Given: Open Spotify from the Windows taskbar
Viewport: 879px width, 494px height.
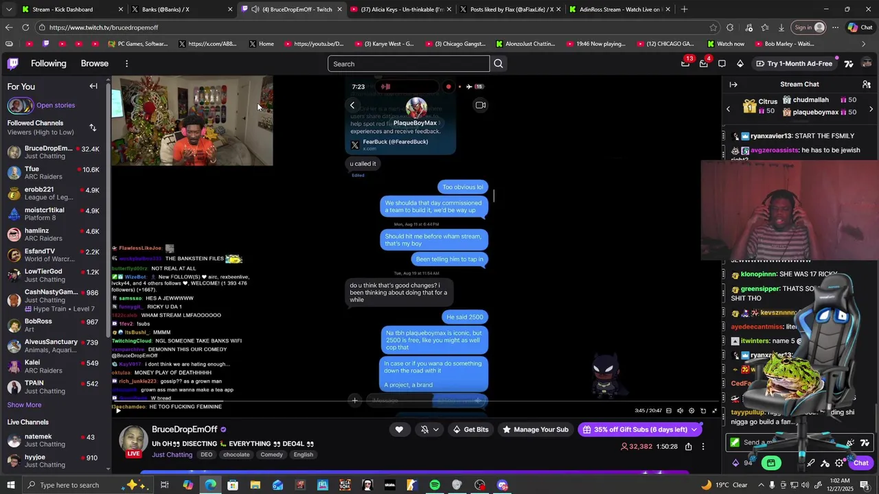Looking at the screenshot, I should [435, 485].
